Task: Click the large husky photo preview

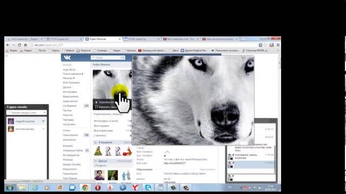Action: click(x=193, y=100)
